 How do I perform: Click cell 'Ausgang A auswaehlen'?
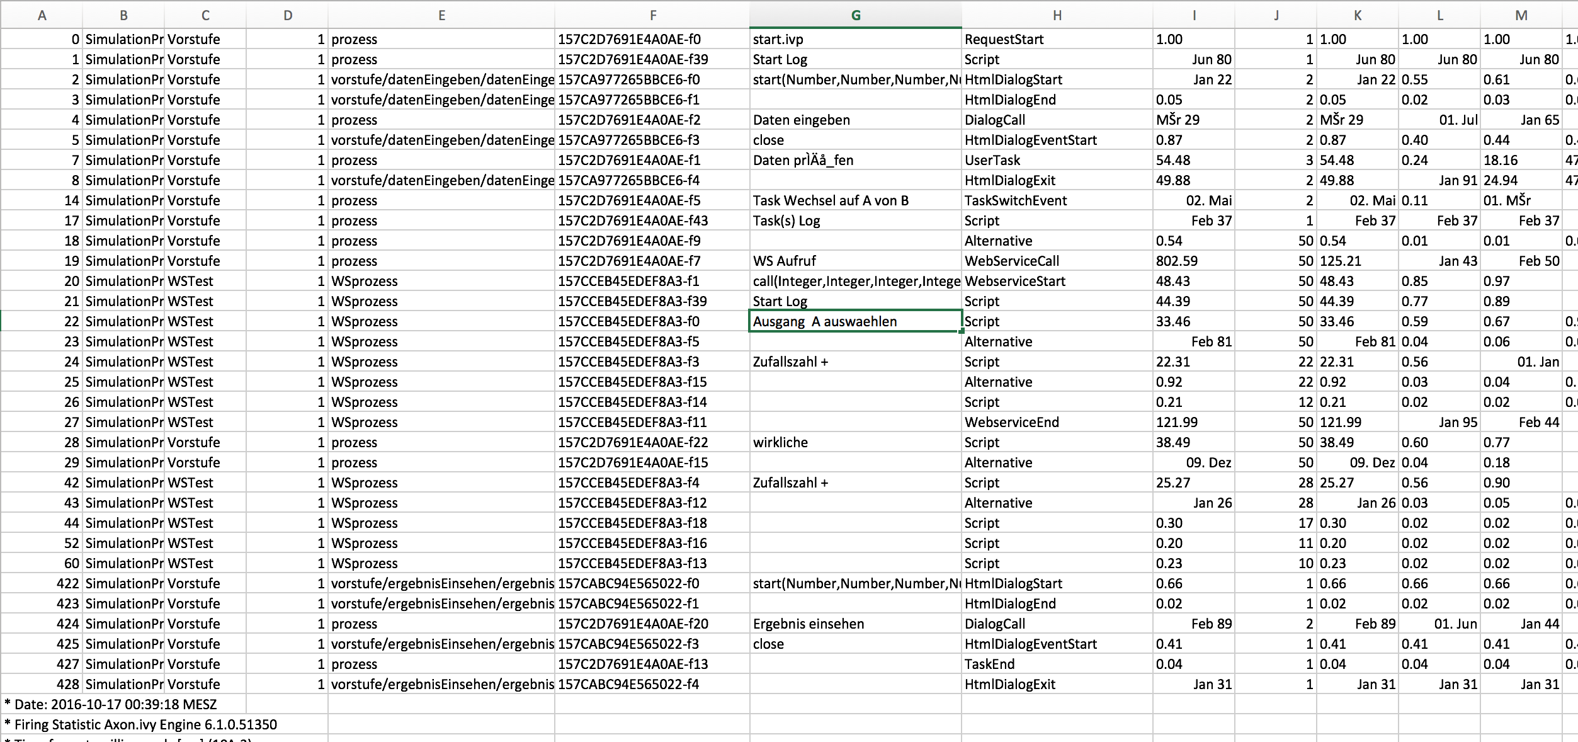coord(856,321)
